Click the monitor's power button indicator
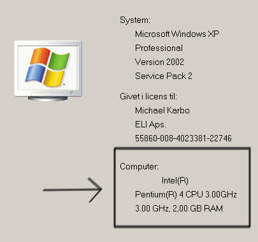Screen dimensions: 258x242 pyautogui.click(x=71, y=93)
